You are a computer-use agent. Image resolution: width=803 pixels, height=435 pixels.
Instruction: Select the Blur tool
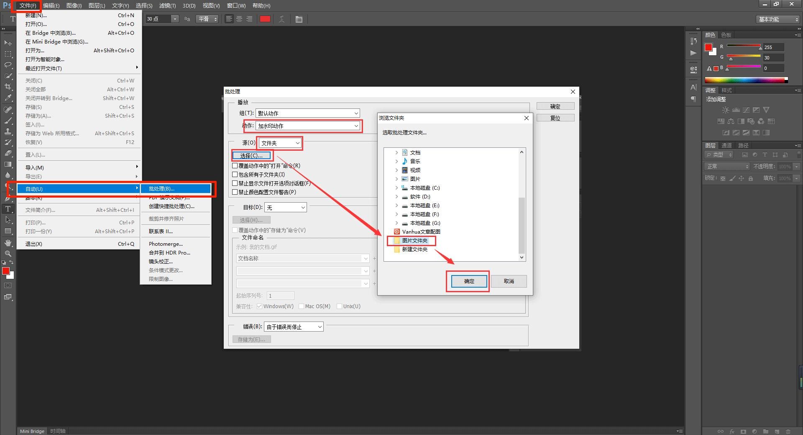tap(8, 175)
